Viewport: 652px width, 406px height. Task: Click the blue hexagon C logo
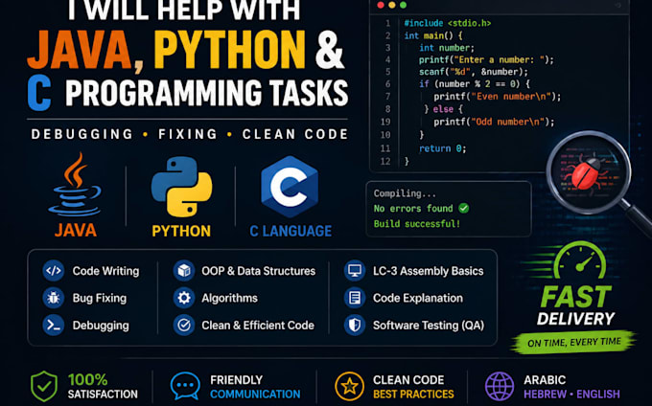pyautogui.click(x=290, y=187)
